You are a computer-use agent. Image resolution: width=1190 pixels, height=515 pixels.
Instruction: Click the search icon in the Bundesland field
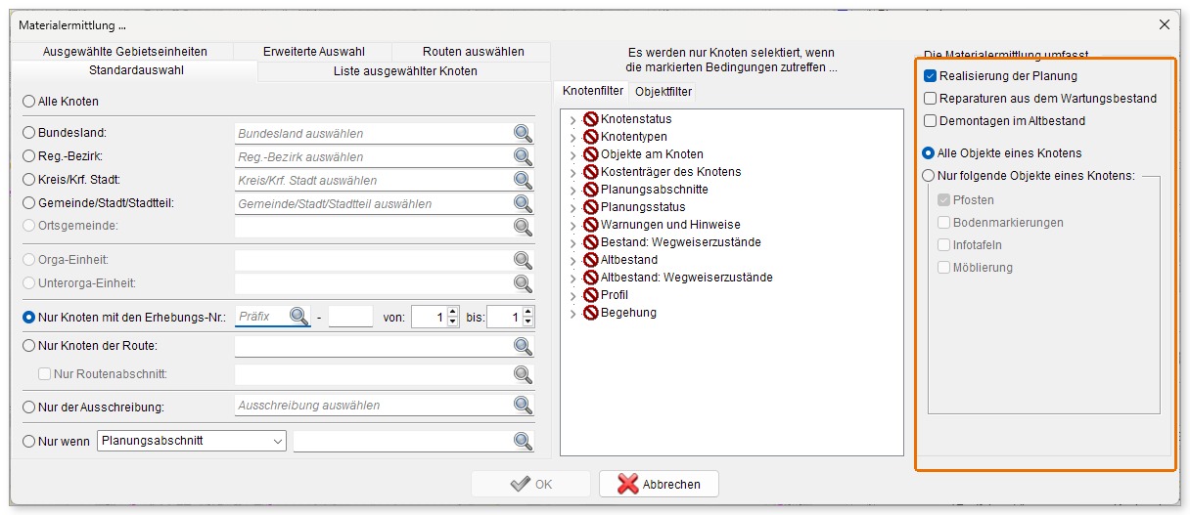pyautogui.click(x=524, y=134)
